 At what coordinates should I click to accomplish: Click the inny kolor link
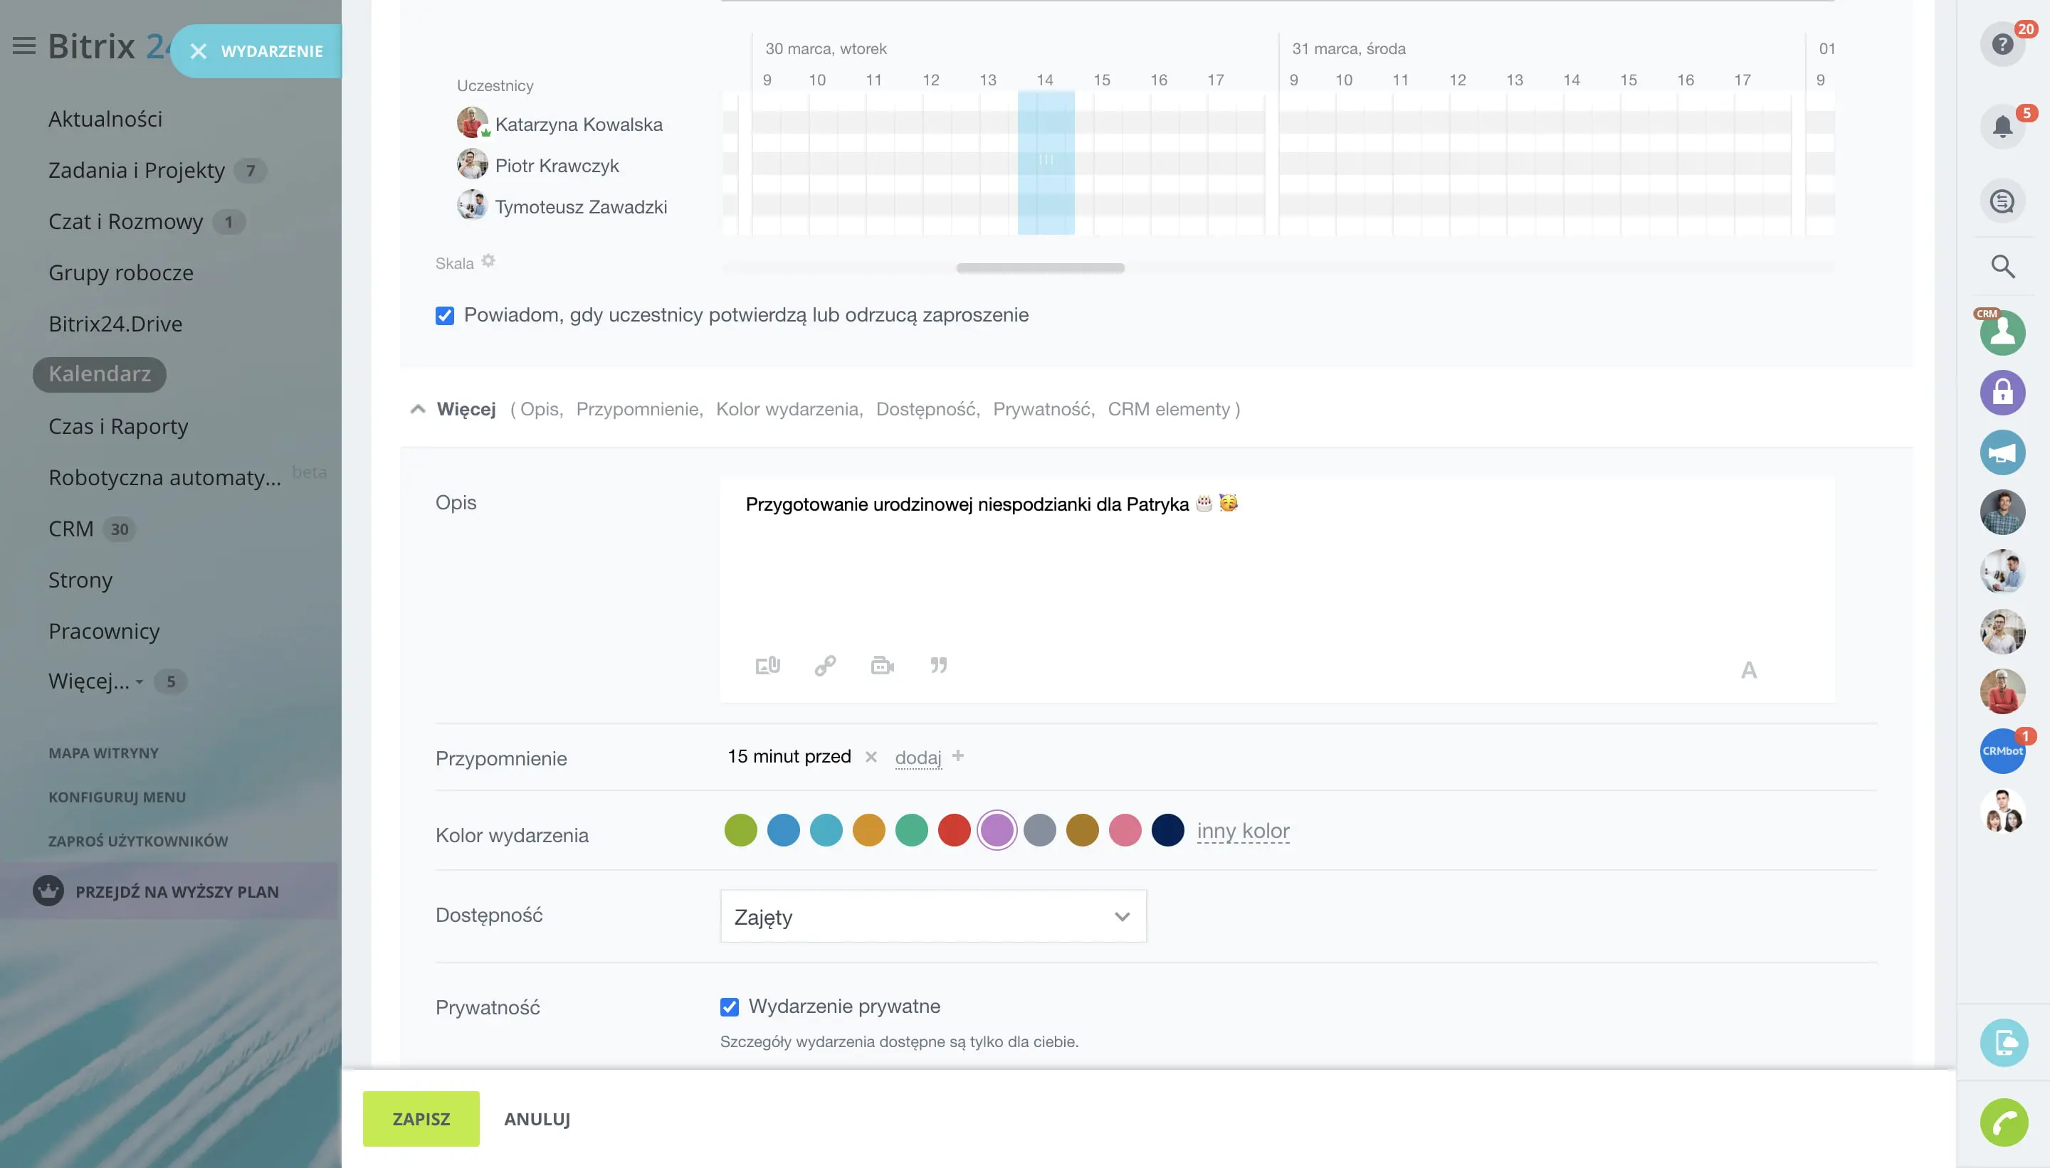pyautogui.click(x=1243, y=830)
